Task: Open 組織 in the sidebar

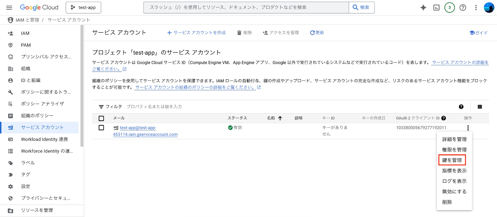Action: (26, 69)
